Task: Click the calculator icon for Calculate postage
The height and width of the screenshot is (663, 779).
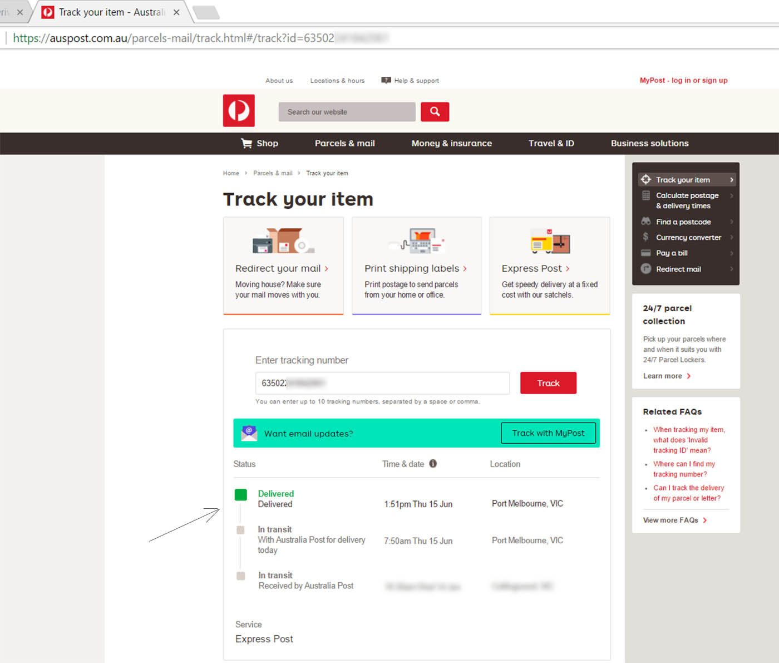Action: click(646, 195)
